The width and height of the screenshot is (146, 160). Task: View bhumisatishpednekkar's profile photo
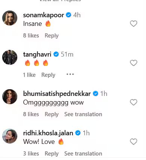coord(10,97)
